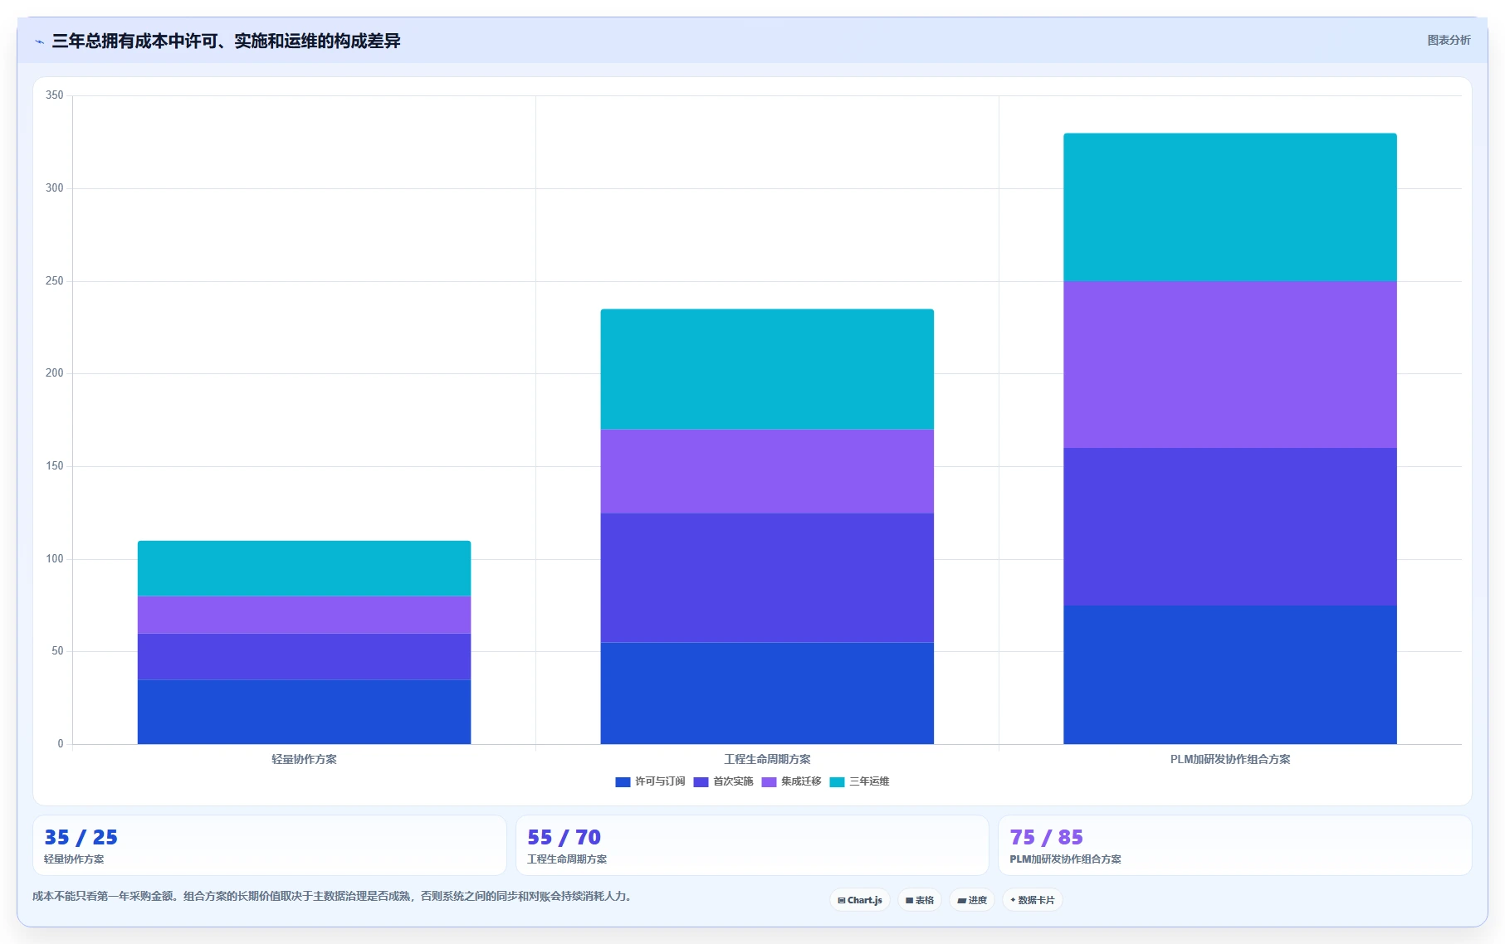
Task: Click x-axis label PLM加研发协作组合方案
Action: (x=1230, y=759)
